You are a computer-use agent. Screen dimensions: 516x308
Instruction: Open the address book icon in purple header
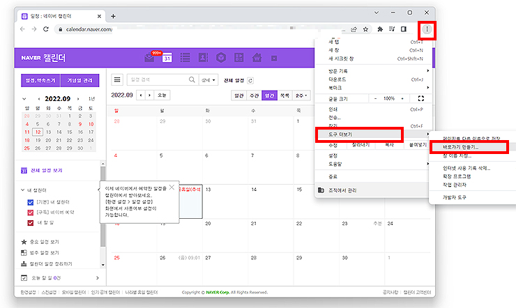[x=203, y=58]
